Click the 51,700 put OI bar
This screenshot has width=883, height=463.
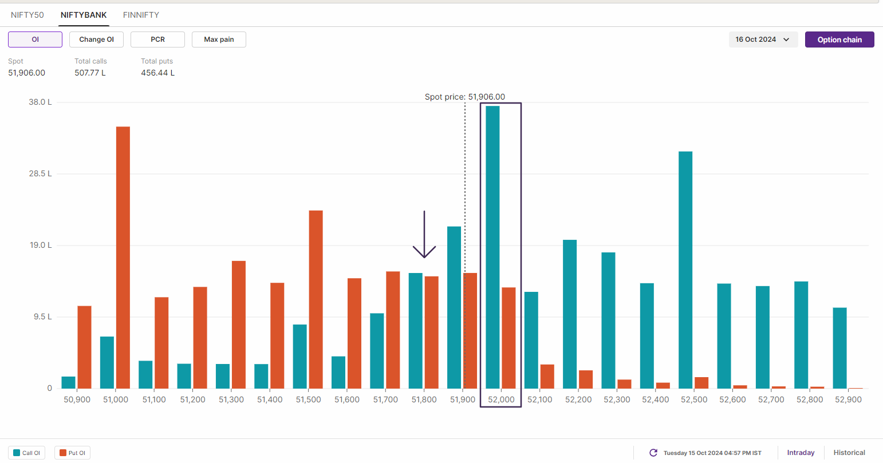393,330
